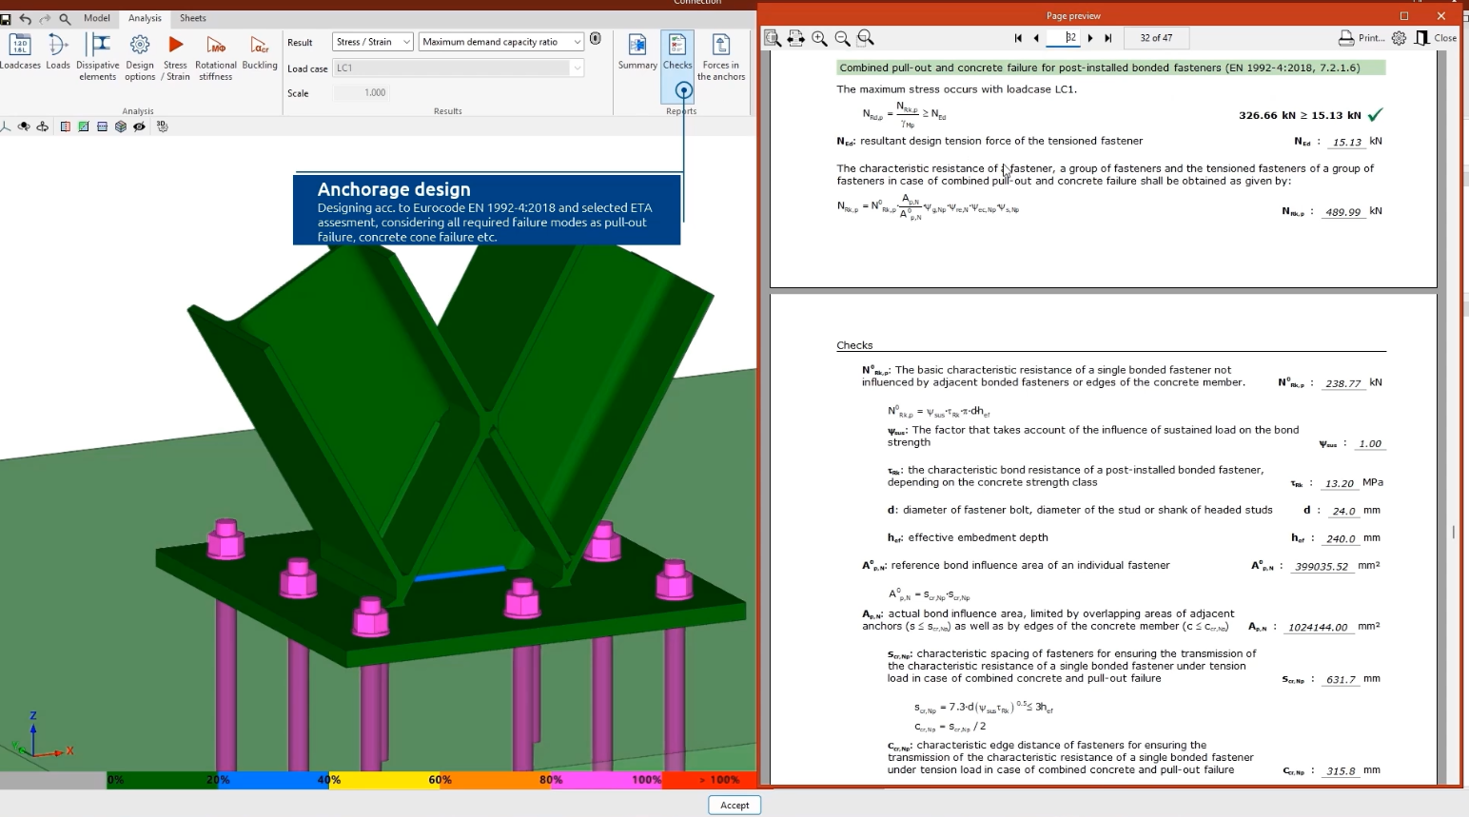
Task: Switch to isometric cube view
Action: [x=121, y=126]
